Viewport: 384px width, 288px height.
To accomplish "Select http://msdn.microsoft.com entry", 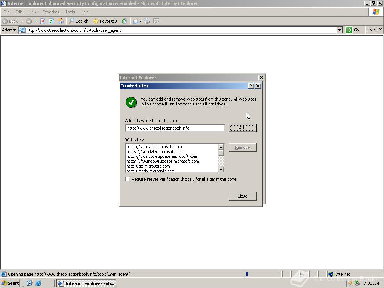I will 150,171.
